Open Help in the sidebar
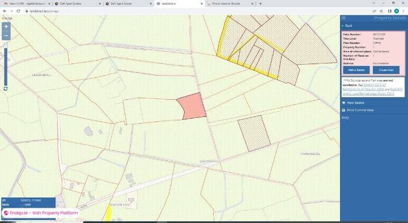 [x=345, y=118]
